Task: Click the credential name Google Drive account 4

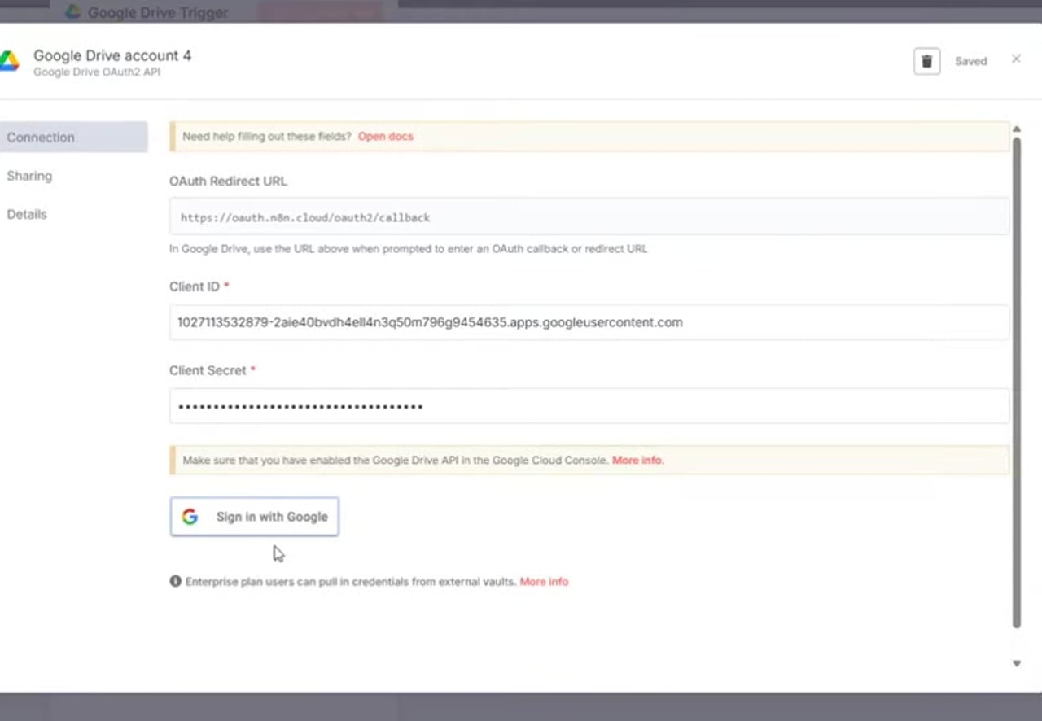Action: pos(112,55)
